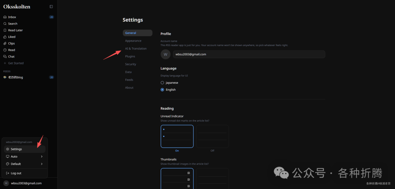Click the Log out arrow icon
Image resolution: width=395 pixels, height=189 pixels.
tap(8, 173)
